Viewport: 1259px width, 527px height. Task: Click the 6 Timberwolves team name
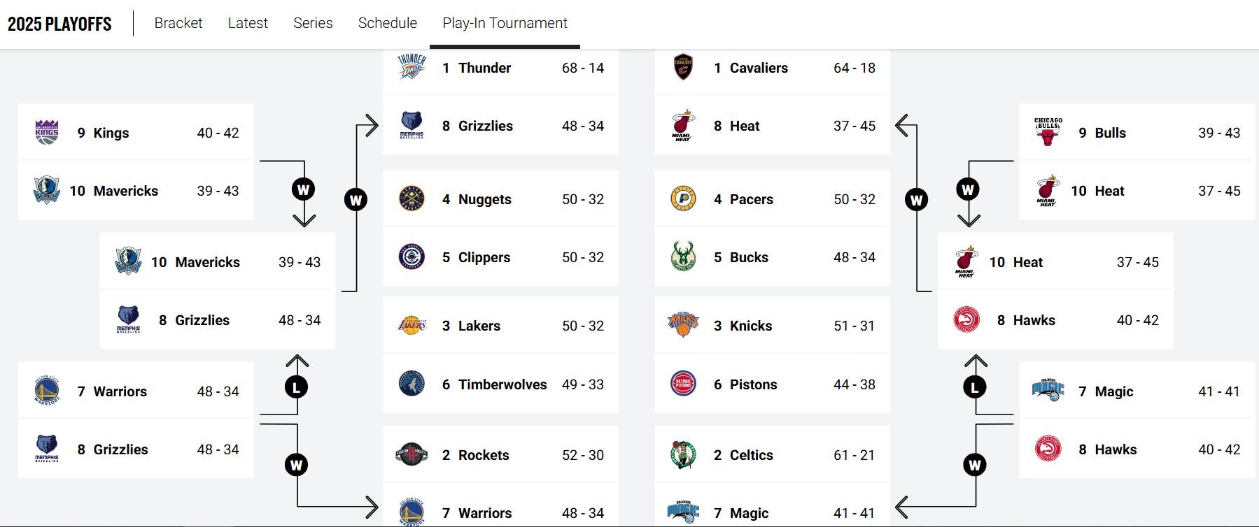[494, 384]
